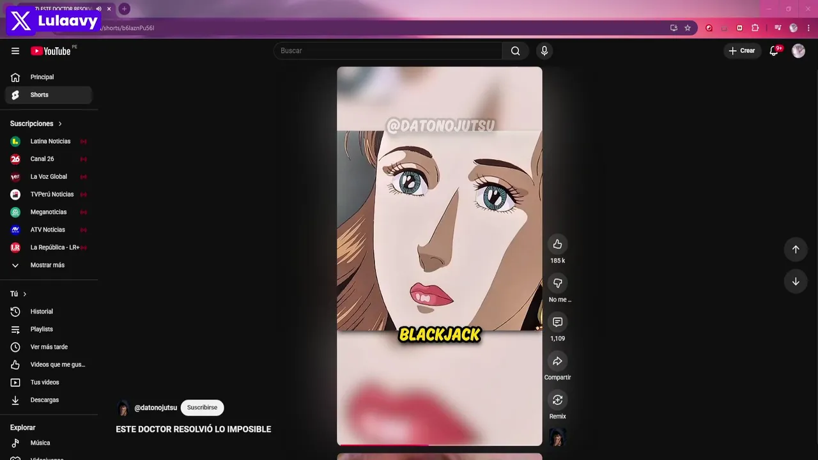Viewport: 818px width, 460px height.
Task: Go to the YouTube home logo
Action: [50, 51]
